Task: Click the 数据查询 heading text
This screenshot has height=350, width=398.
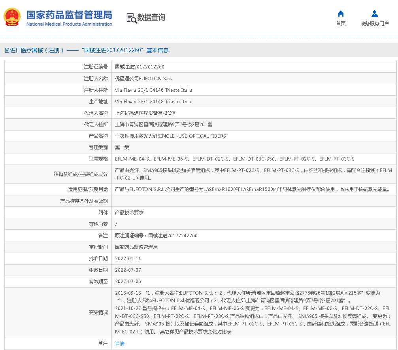Action: 151,17
